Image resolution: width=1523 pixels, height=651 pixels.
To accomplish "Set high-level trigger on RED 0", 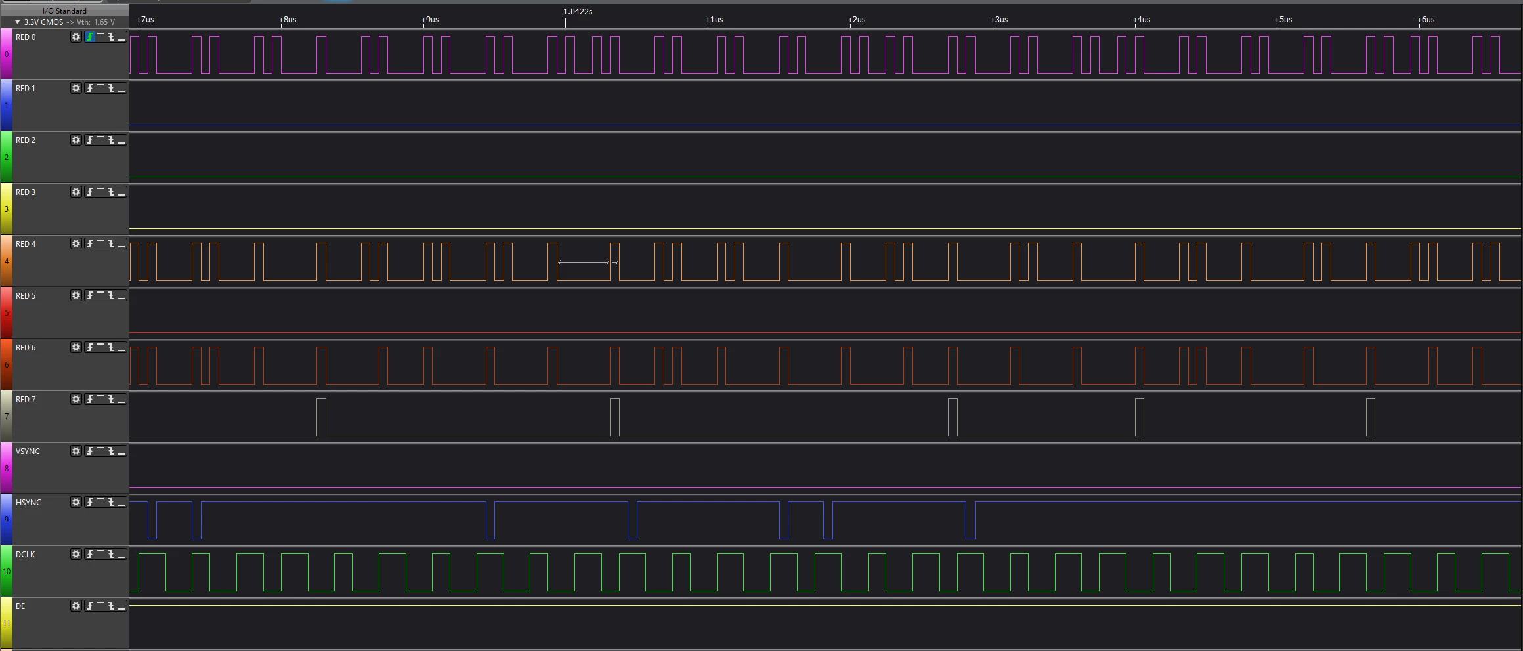I will click(x=100, y=37).
